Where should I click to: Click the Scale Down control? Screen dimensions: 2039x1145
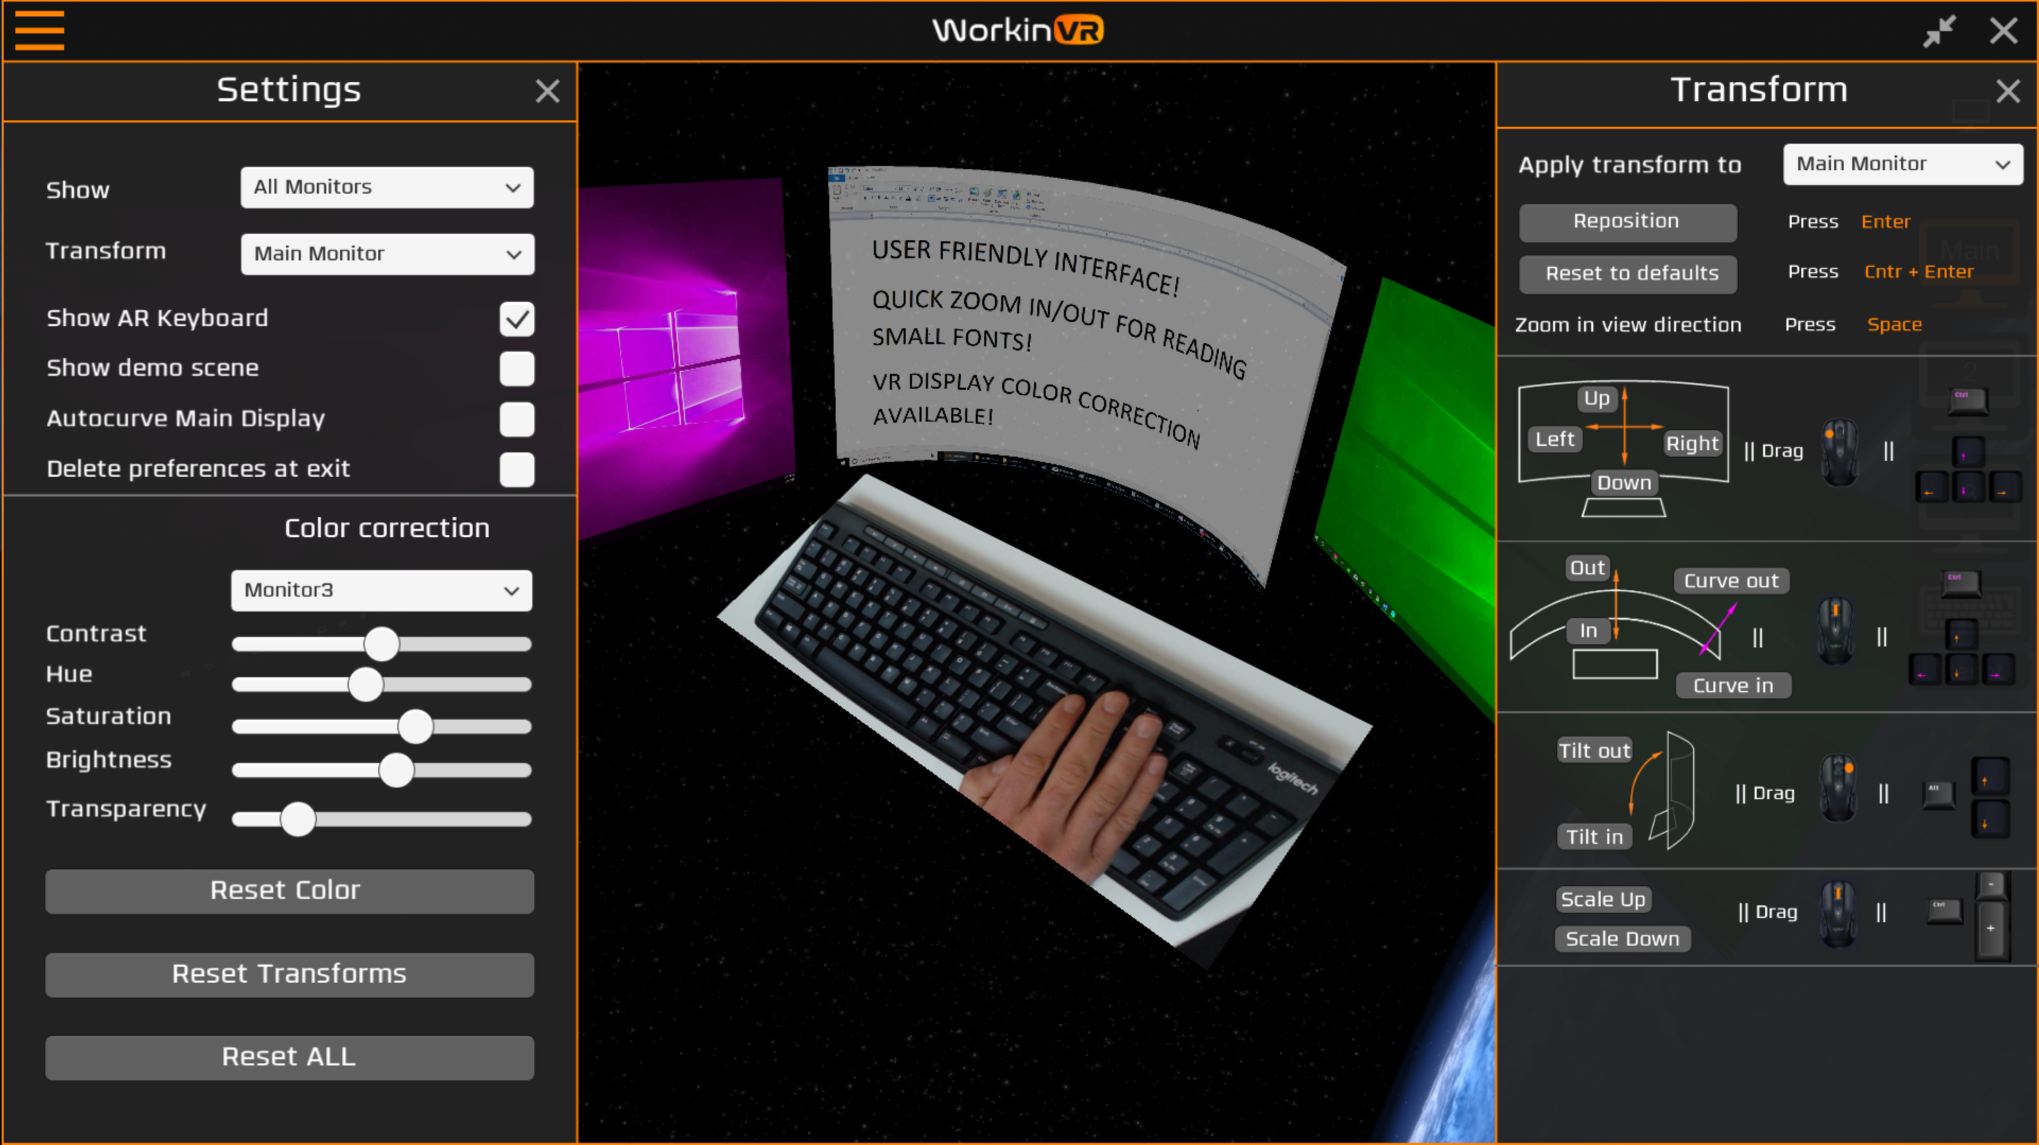pos(1622,939)
